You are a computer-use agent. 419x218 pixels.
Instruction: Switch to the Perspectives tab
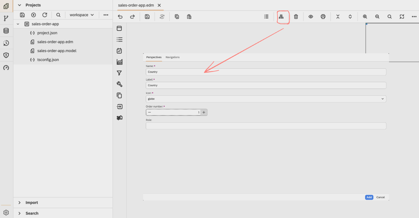(x=154, y=57)
